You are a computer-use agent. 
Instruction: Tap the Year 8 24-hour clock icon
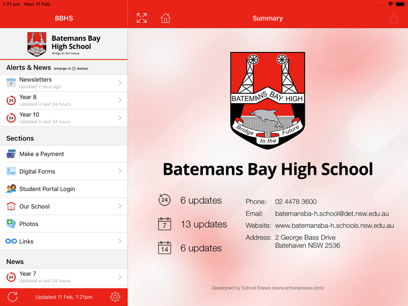click(x=11, y=100)
